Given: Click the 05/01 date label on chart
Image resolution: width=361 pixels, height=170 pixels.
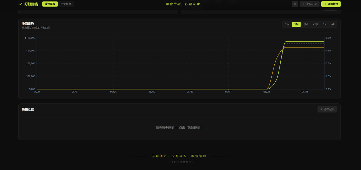Looking at the screenshot, I should coord(75,92).
